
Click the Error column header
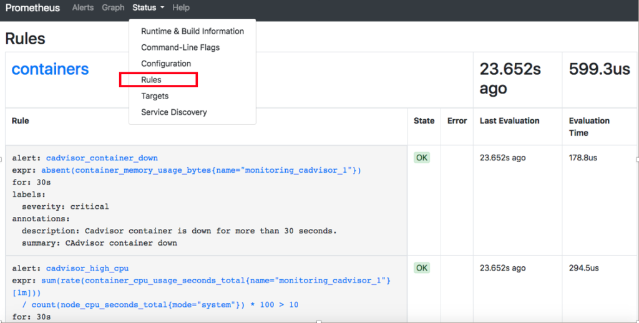tap(457, 120)
